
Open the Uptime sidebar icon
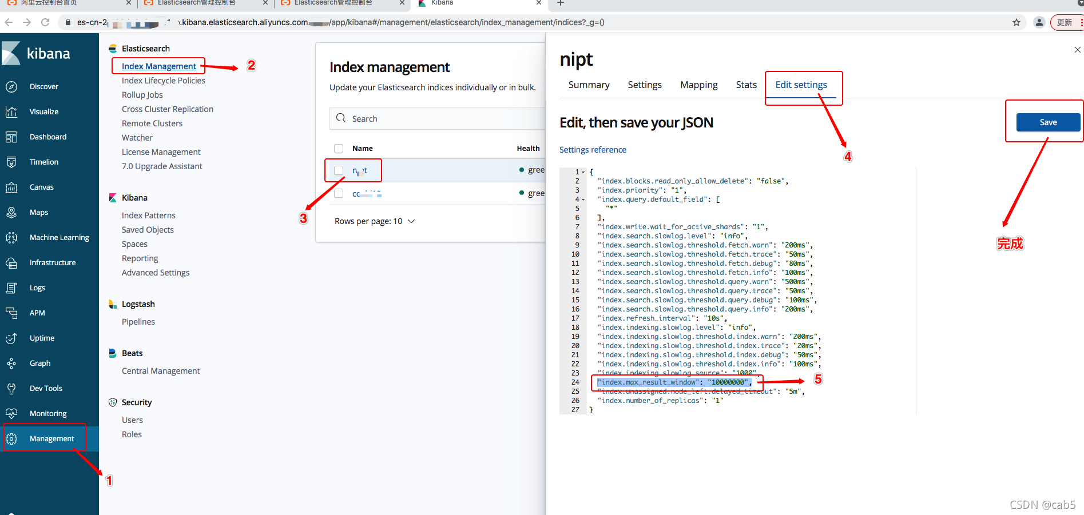[x=11, y=338]
